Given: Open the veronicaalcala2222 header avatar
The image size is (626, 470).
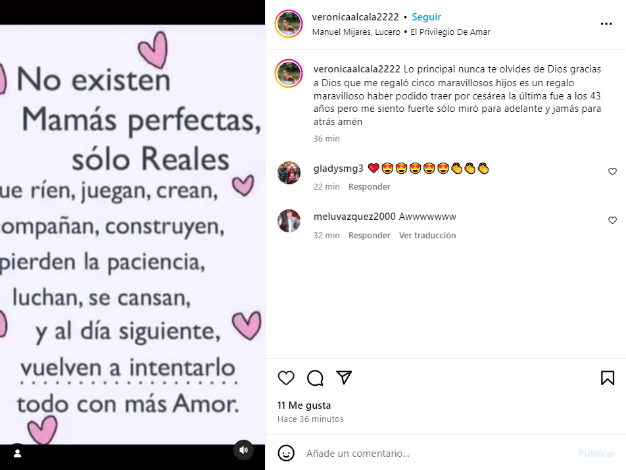Looking at the screenshot, I should pos(289,24).
